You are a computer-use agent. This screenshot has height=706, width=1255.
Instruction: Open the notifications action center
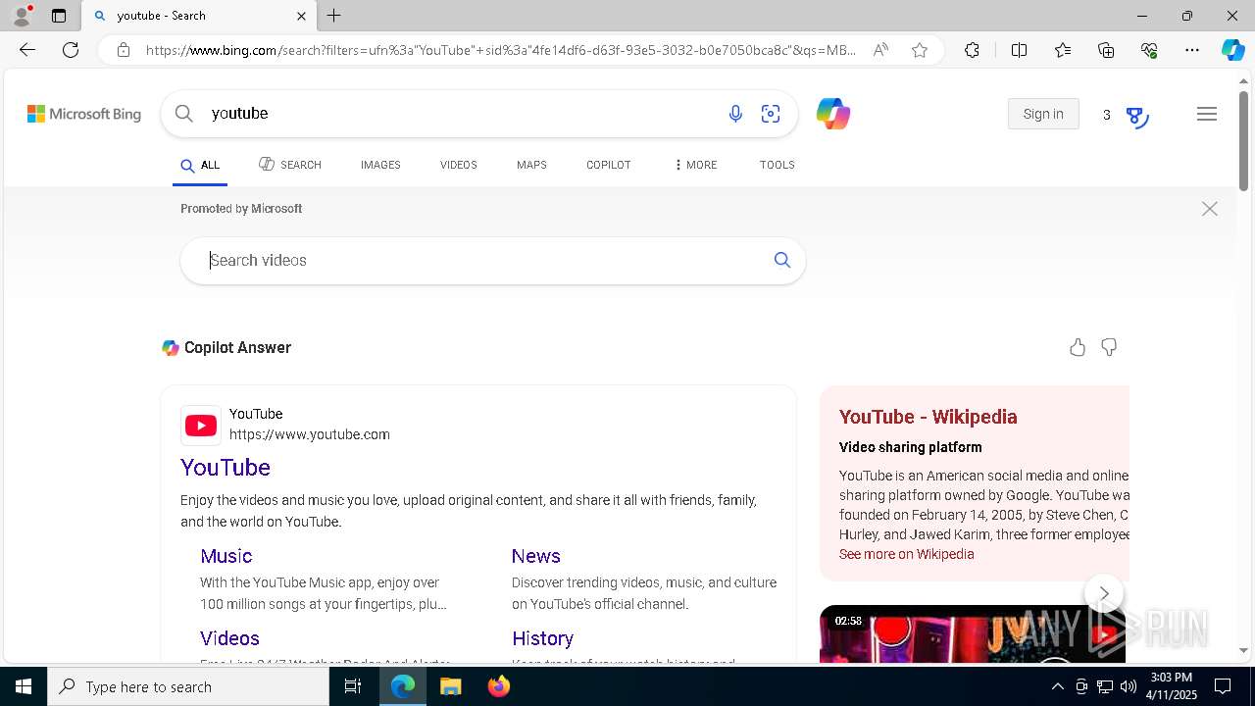tap(1223, 686)
